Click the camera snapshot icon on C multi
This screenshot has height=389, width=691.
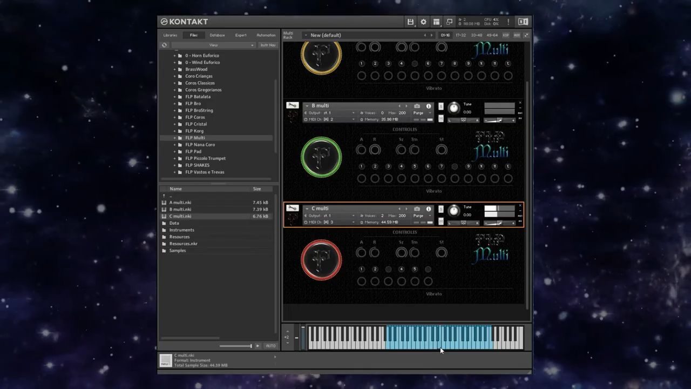pyautogui.click(x=417, y=209)
